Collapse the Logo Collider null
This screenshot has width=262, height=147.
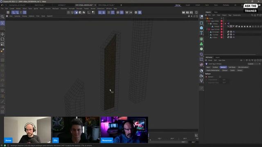[207, 29]
